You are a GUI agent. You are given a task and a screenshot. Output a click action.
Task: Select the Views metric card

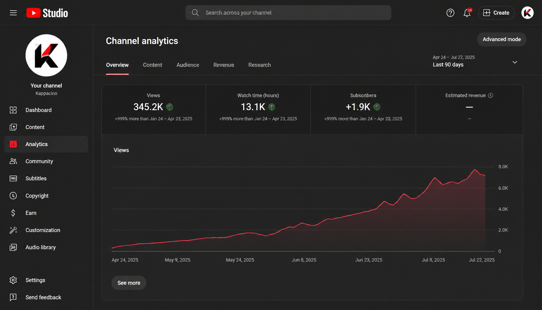pyautogui.click(x=154, y=109)
